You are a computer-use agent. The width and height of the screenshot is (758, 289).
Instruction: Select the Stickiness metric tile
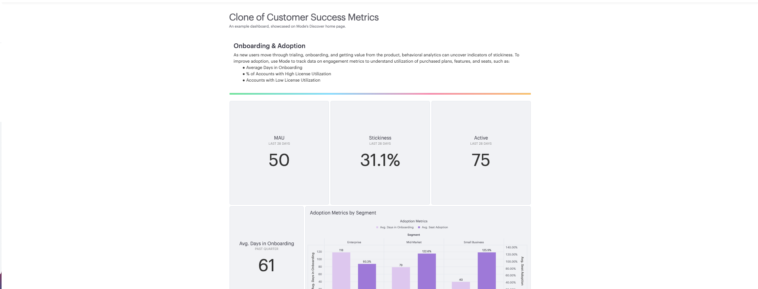click(x=380, y=153)
